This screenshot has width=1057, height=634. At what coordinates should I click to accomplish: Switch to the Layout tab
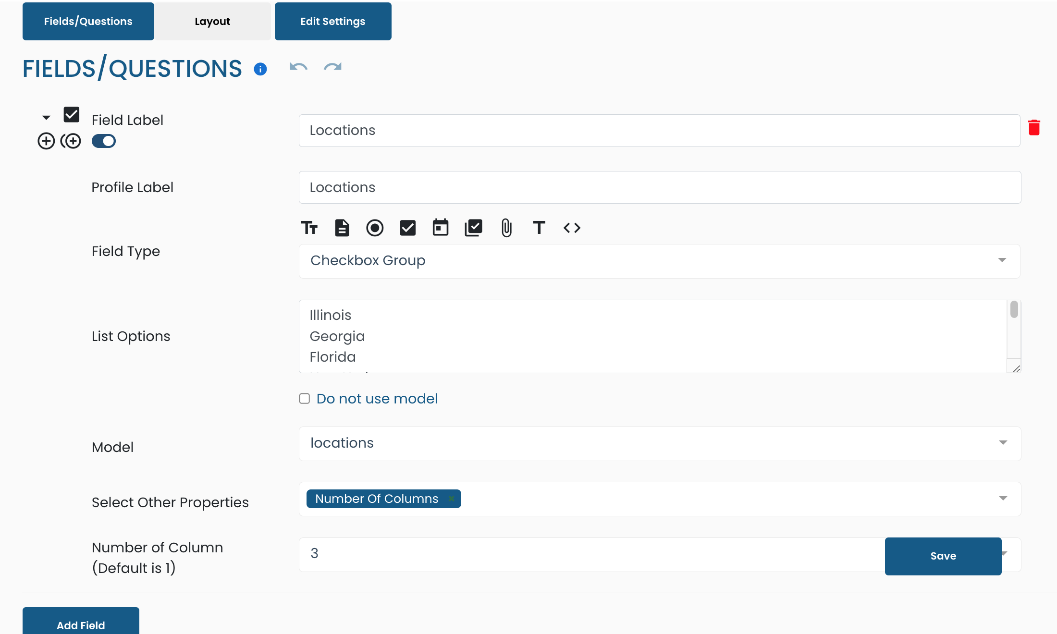coord(212,21)
